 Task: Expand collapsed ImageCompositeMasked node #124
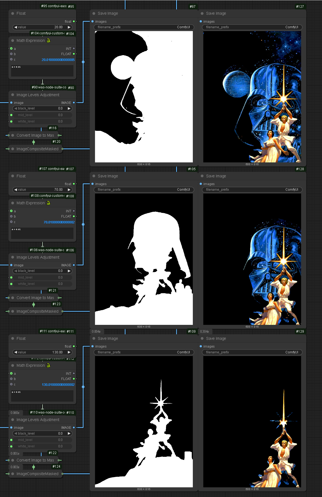(x=13, y=474)
